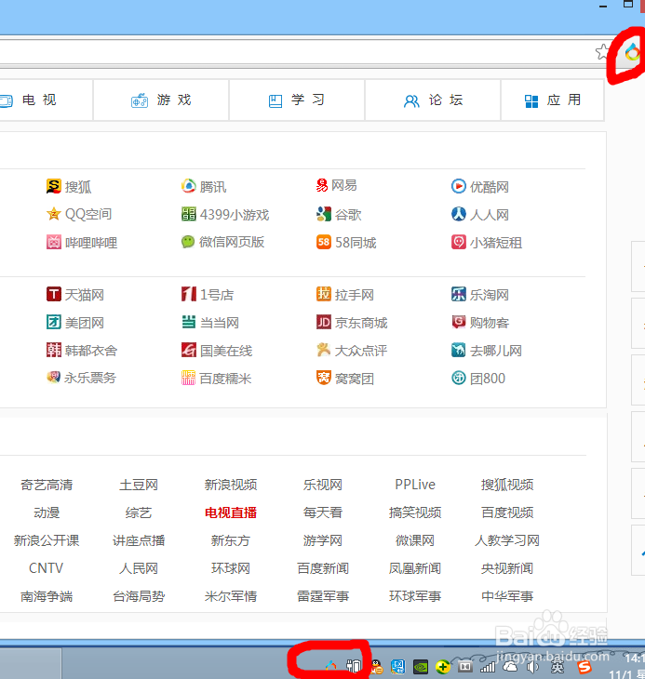
Task: Click the 谷歌 logo icon
Action: pos(324,214)
